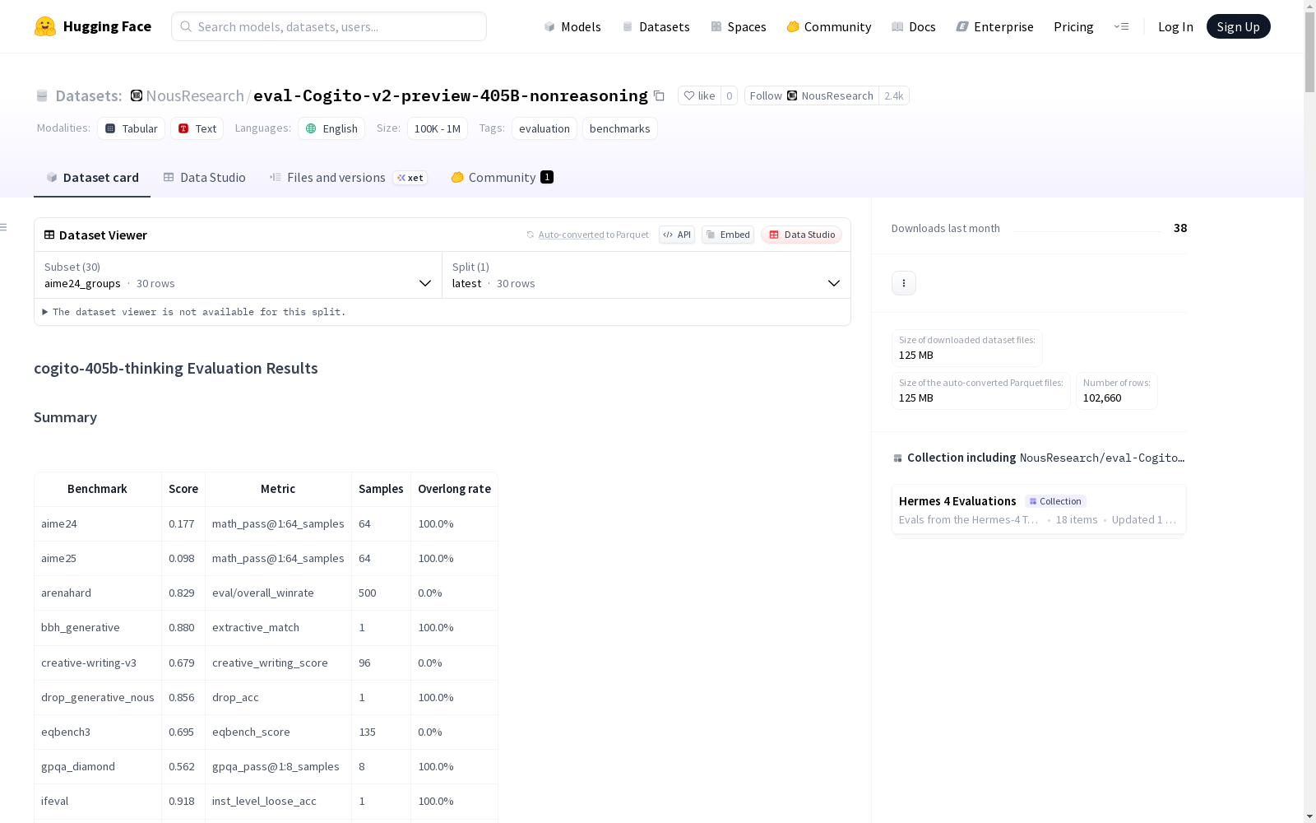Expand the Split latest dropdown
The width and height of the screenshot is (1316, 823).
click(646, 275)
